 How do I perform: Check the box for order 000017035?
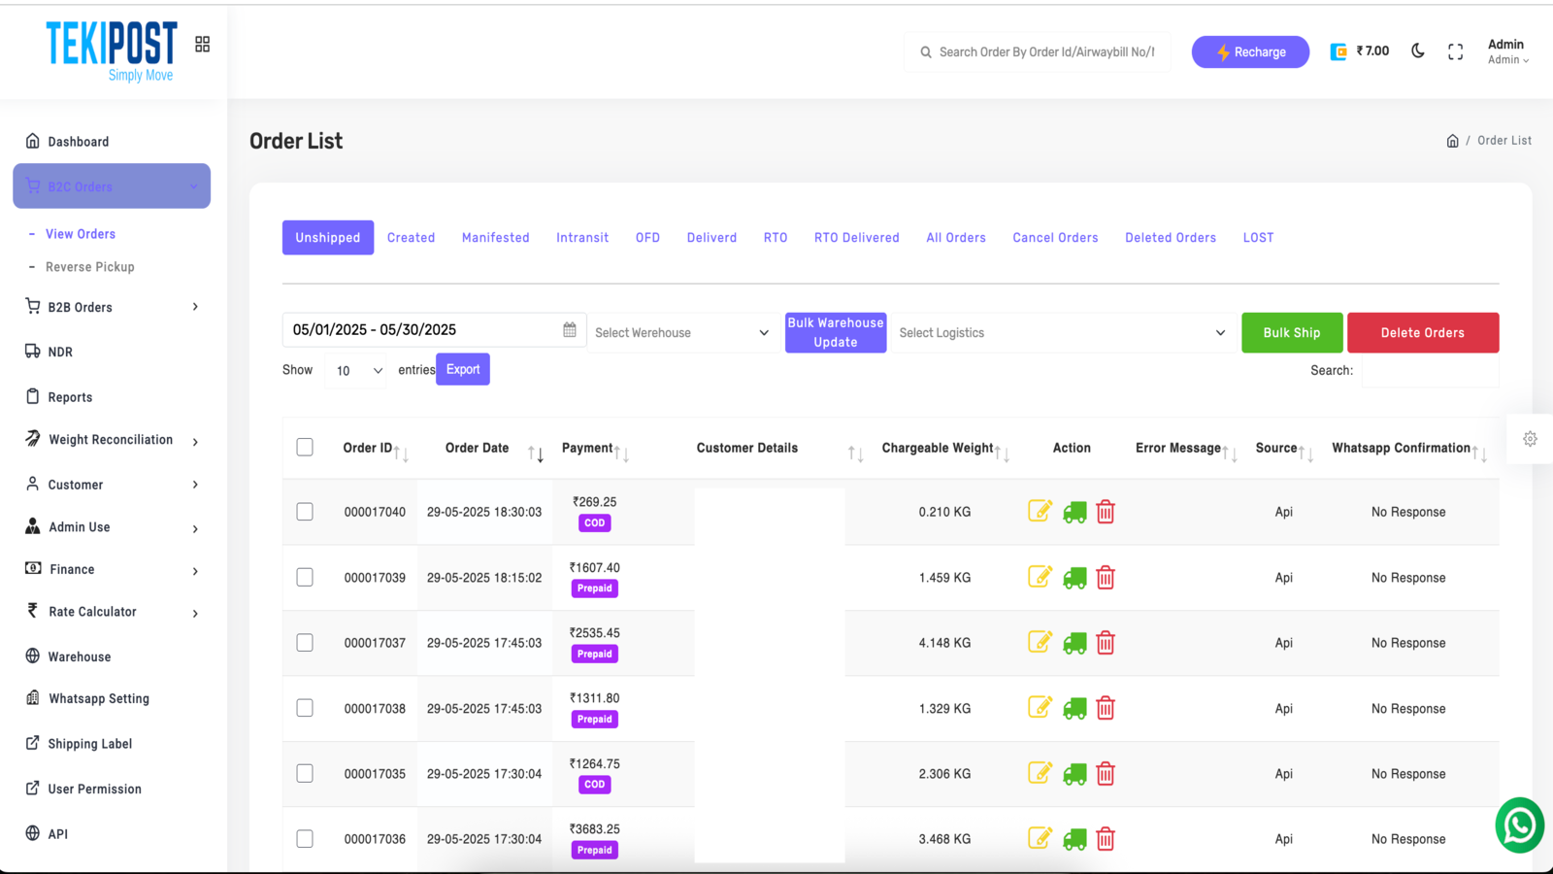point(305,773)
